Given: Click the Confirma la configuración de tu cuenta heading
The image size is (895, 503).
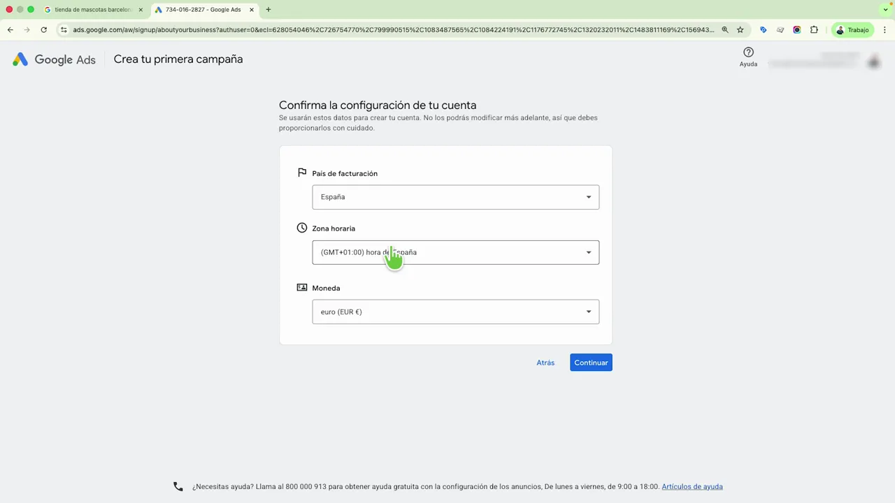Looking at the screenshot, I should (378, 105).
